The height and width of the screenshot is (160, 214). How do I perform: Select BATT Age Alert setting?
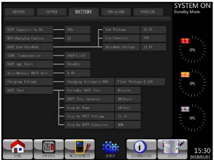(x=29, y=64)
